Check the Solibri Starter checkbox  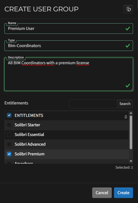(x=9, y=125)
